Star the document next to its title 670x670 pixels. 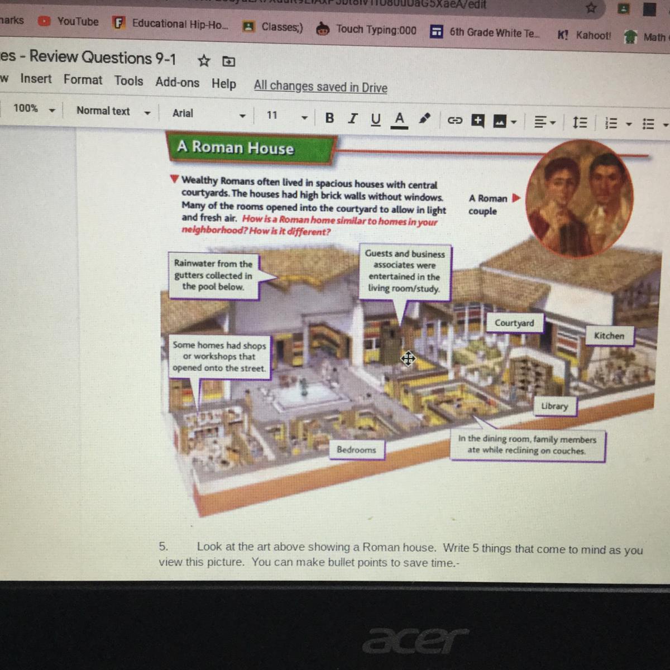[x=204, y=60]
